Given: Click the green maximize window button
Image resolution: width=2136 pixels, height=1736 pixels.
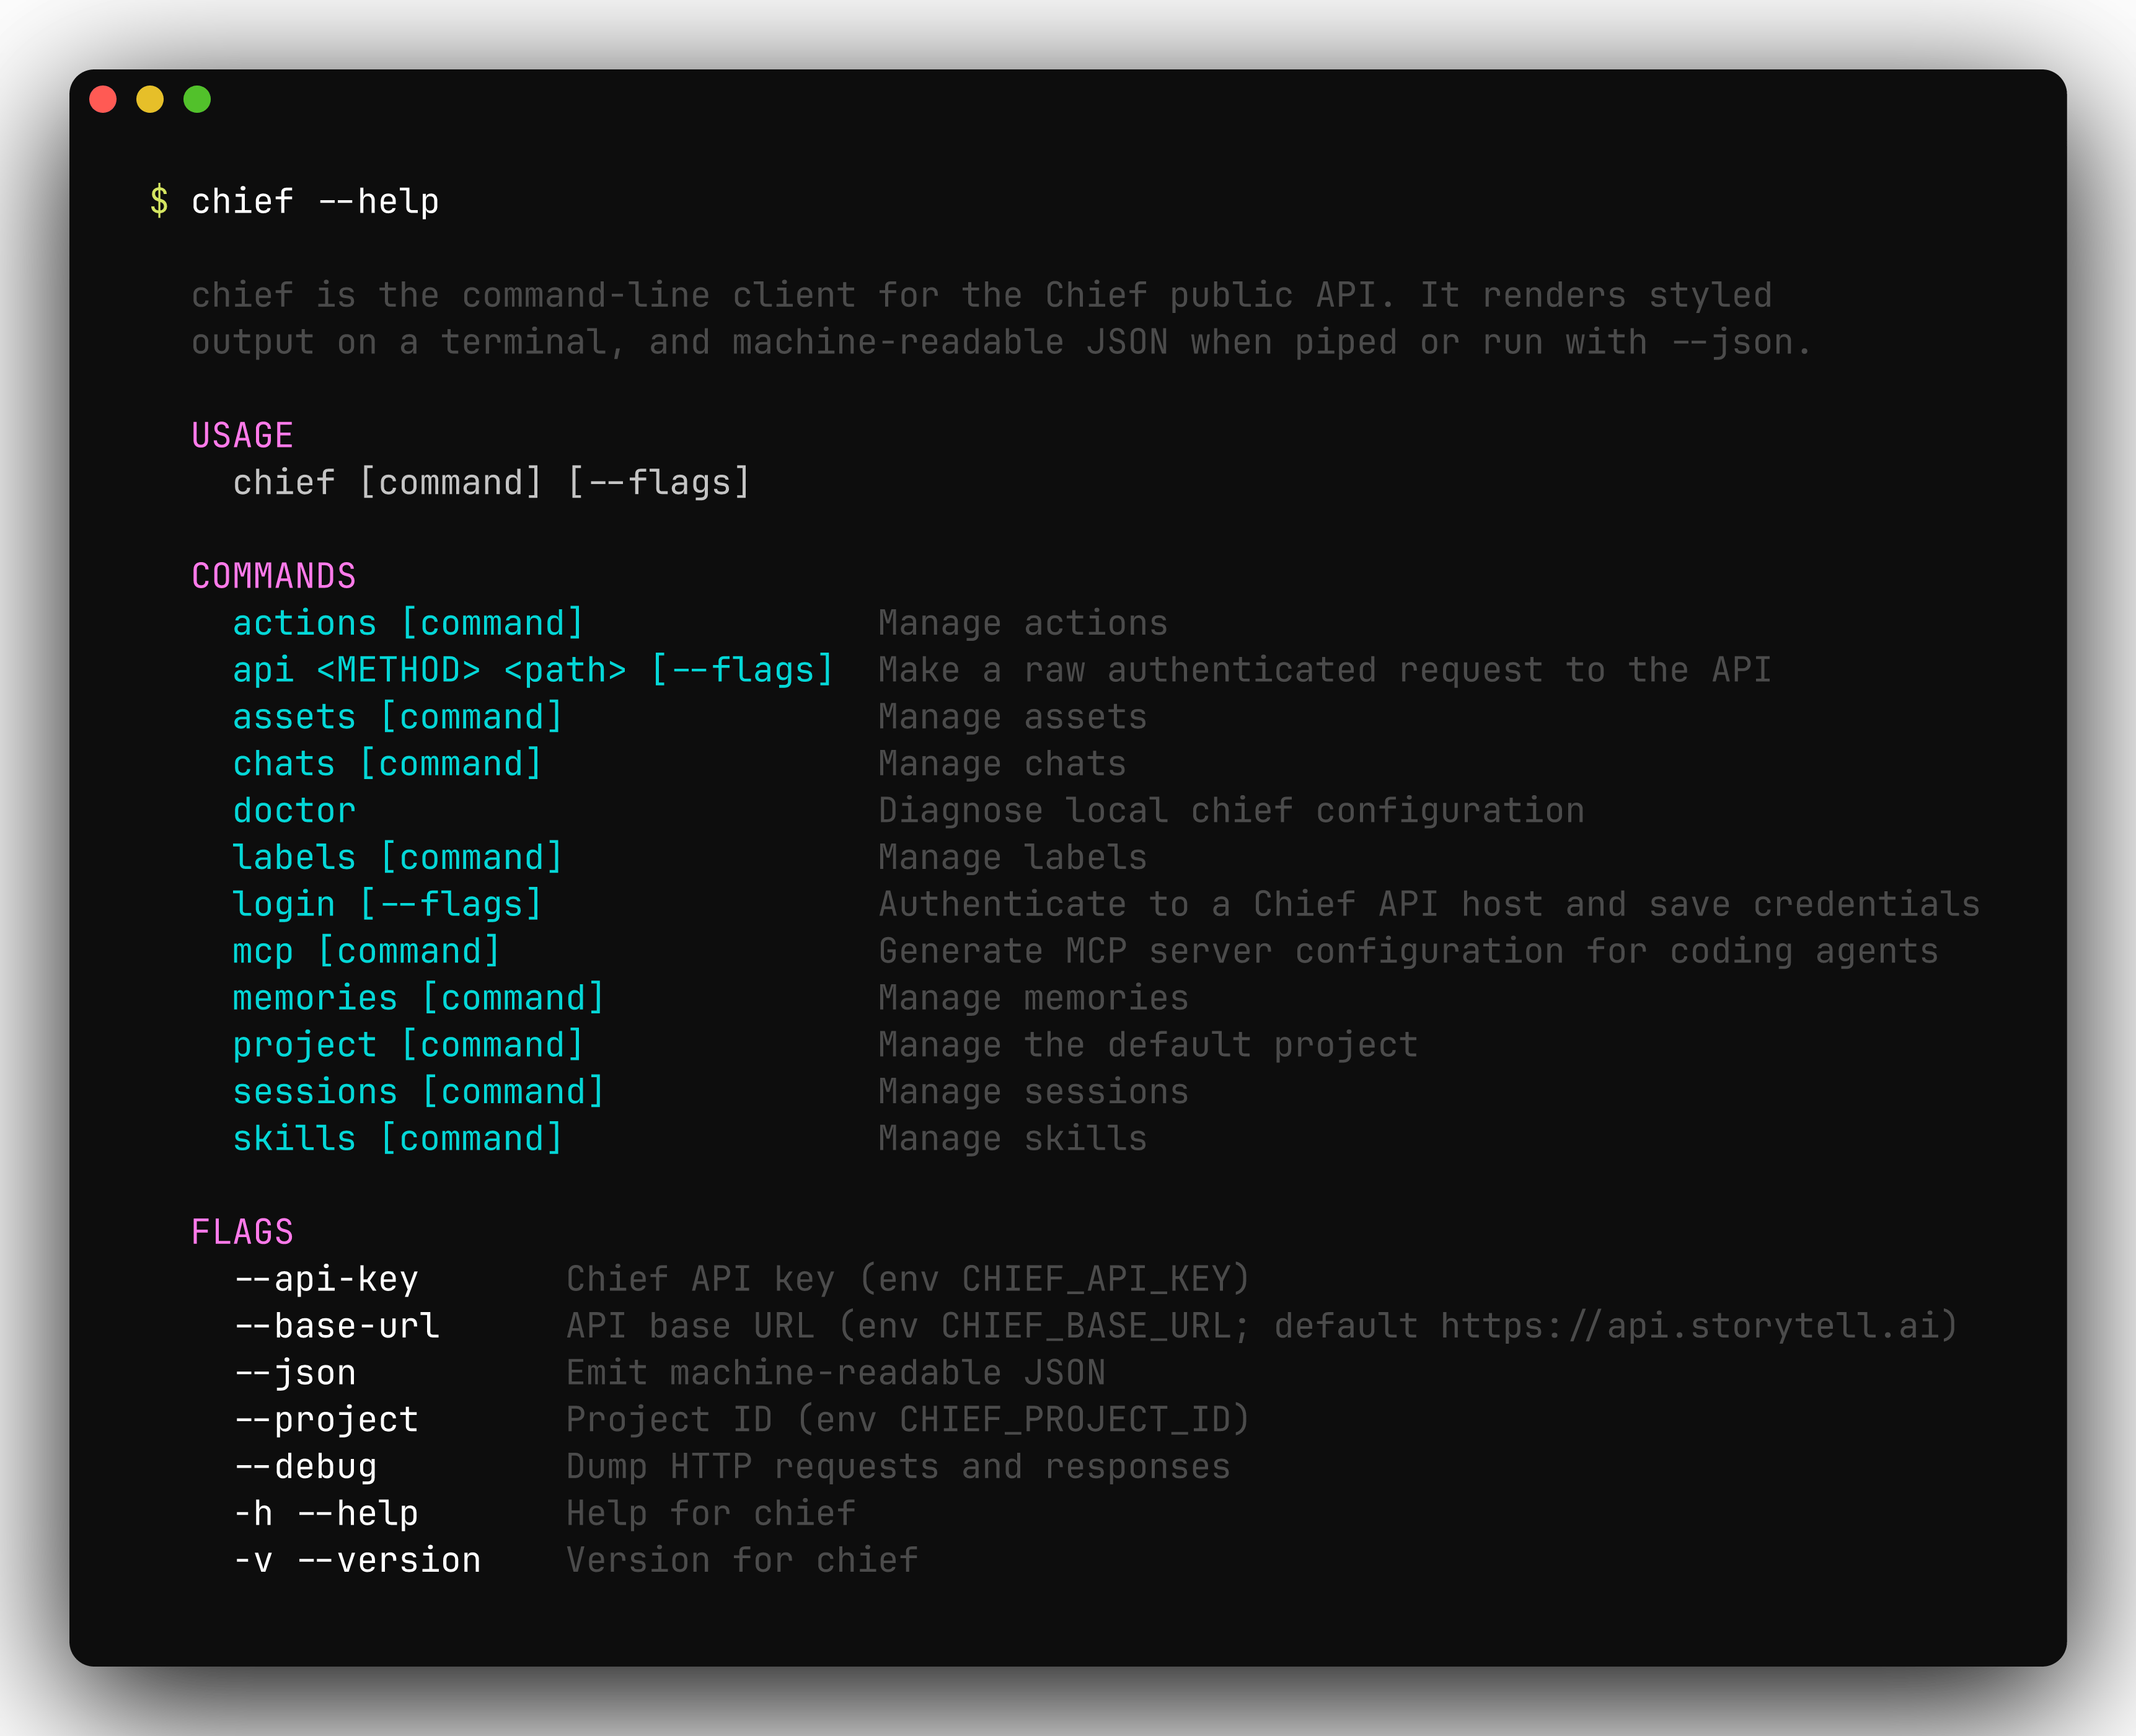Looking at the screenshot, I should [197, 99].
